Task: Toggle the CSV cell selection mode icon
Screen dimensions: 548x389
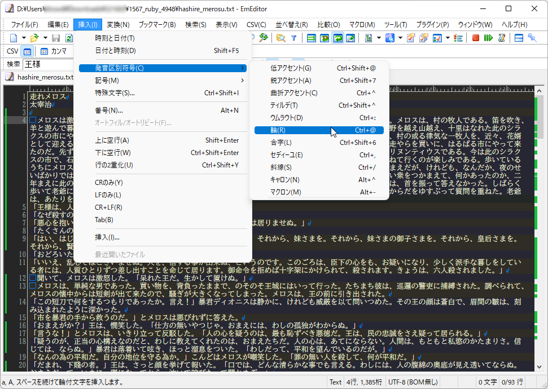Action: tap(27, 51)
